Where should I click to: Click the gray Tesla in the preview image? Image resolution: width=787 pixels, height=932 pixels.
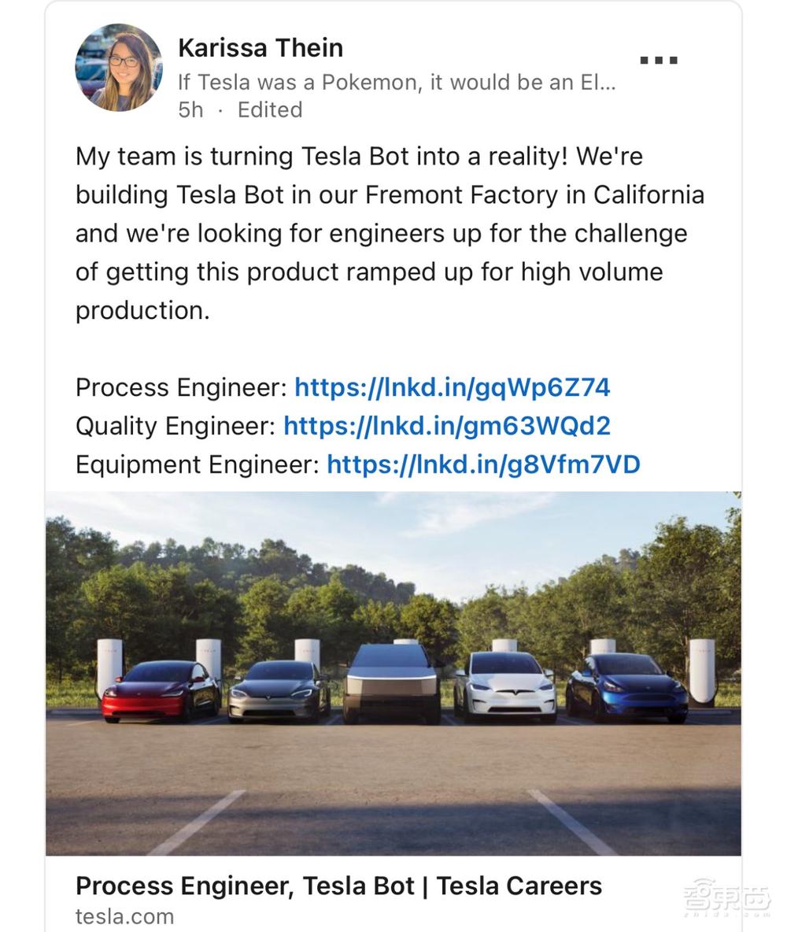[x=279, y=690]
